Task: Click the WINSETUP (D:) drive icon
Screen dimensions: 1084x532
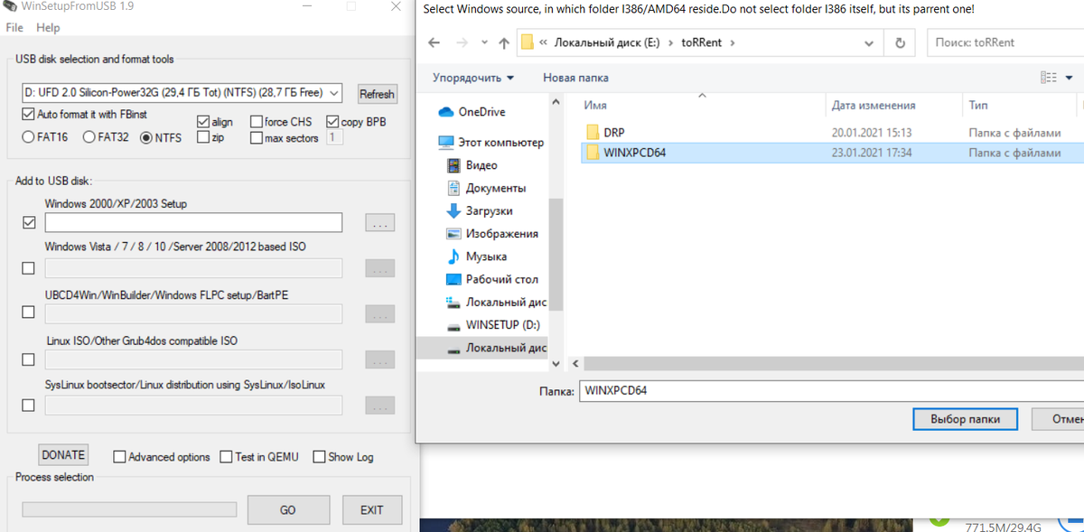Action: click(454, 325)
